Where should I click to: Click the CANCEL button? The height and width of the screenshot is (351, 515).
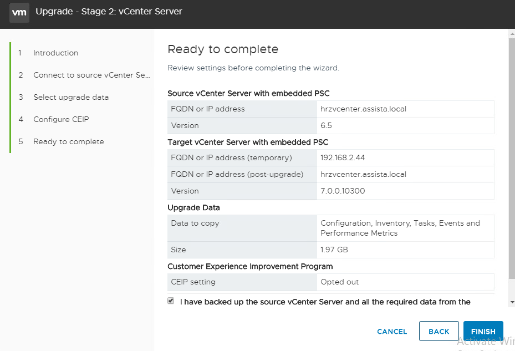pyautogui.click(x=392, y=332)
